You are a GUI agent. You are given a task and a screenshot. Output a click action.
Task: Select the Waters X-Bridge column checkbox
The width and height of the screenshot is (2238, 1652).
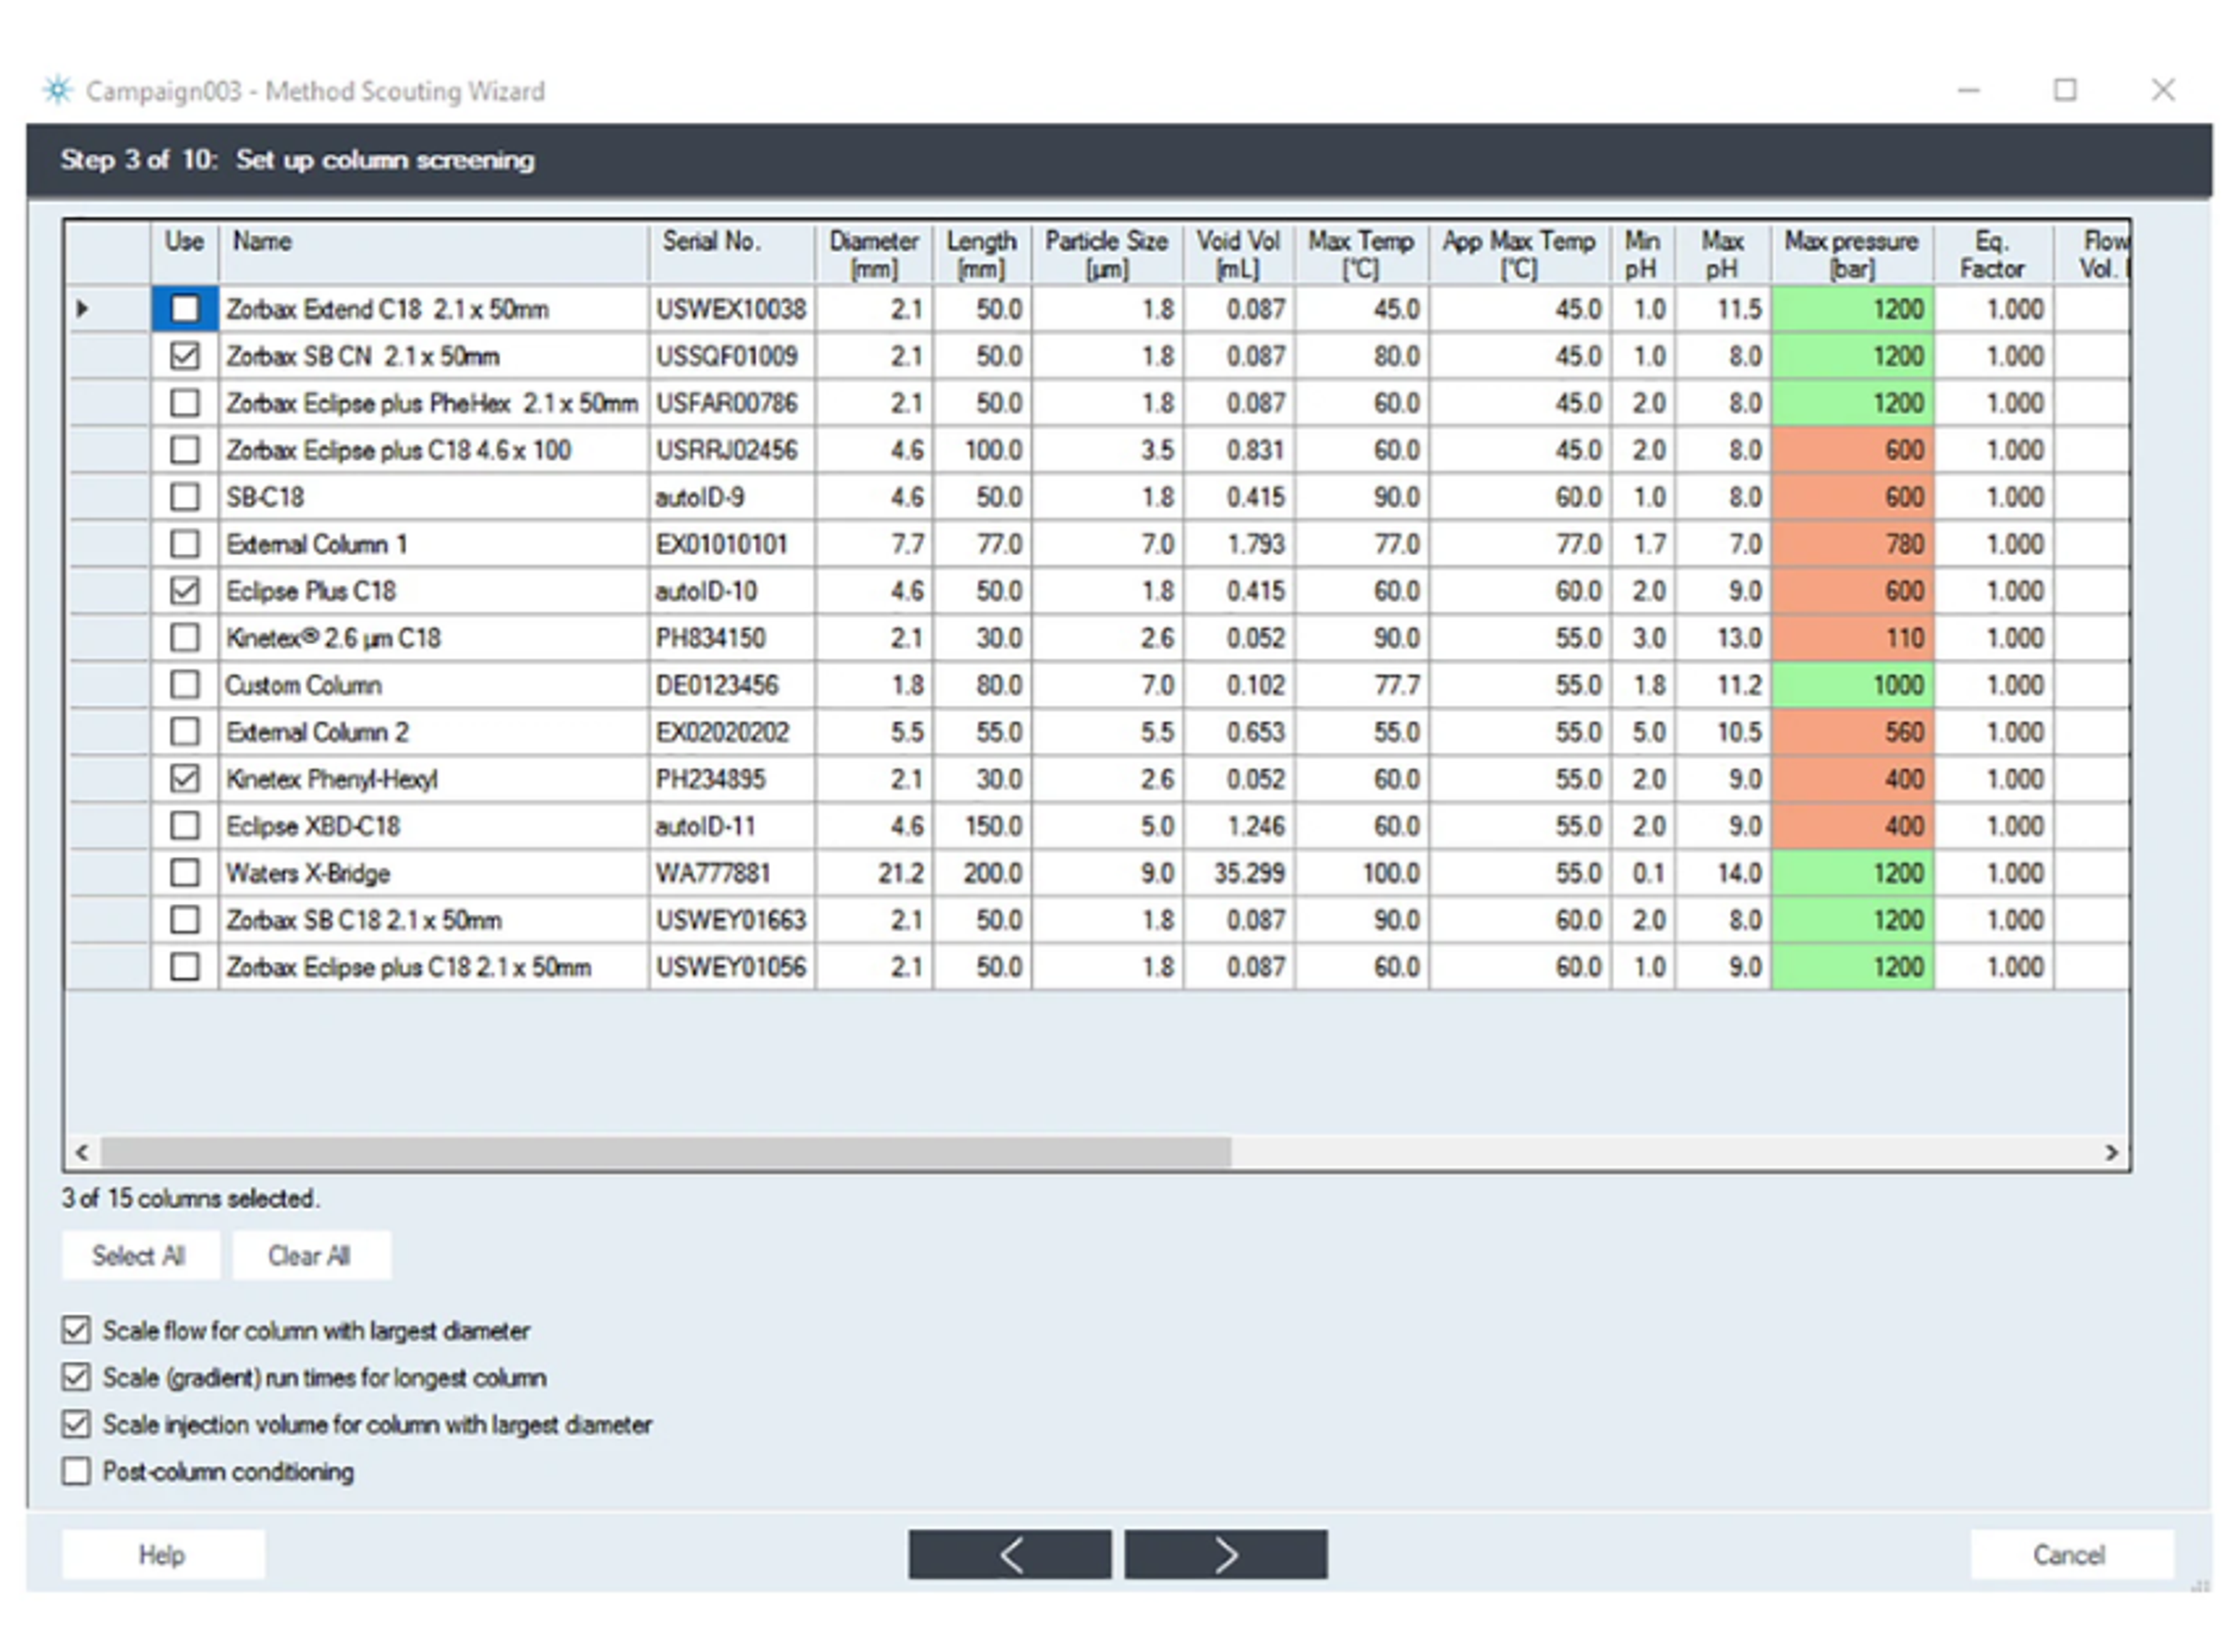point(184,873)
